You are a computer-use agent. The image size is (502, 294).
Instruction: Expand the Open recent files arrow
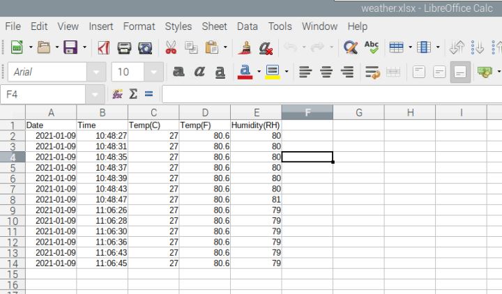[57, 47]
